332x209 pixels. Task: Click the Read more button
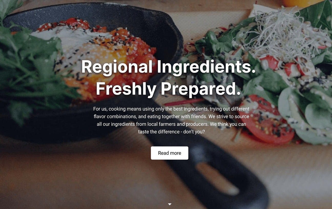(x=170, y=153)
